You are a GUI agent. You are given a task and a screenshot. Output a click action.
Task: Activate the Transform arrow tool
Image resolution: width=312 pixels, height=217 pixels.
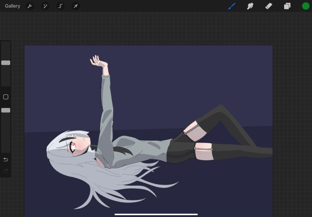[76, 6]
